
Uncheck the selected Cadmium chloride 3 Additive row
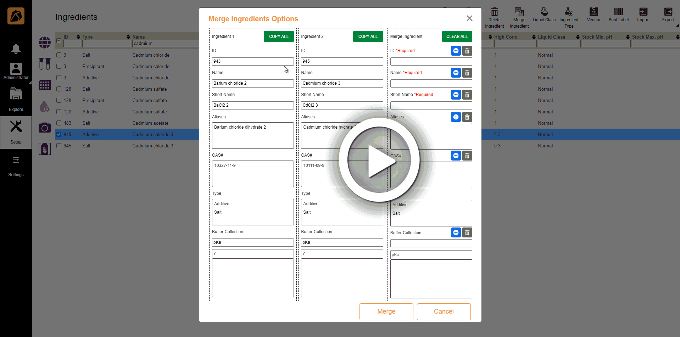pyautogui.click(x=59, y=134)
